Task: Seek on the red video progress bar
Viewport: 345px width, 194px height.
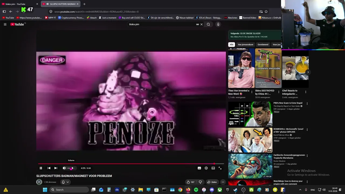Action: [x=131, y=164]
